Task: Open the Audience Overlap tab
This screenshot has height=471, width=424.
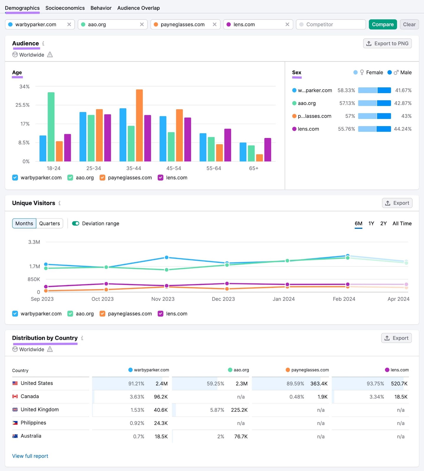Action: [x=138, y=8]
